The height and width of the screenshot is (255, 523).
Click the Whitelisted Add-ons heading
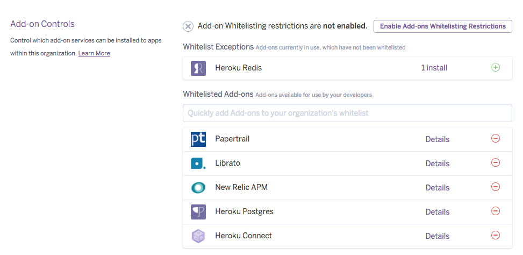click(218, 94)
